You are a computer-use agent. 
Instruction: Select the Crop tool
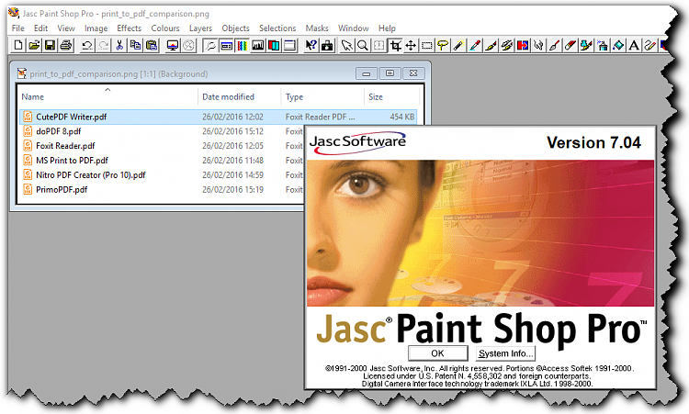tap(395, 45)
